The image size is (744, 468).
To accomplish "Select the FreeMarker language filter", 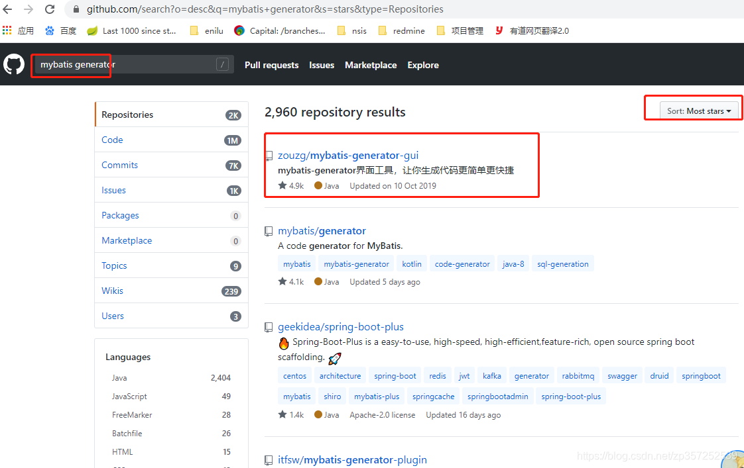I will 131,414.
